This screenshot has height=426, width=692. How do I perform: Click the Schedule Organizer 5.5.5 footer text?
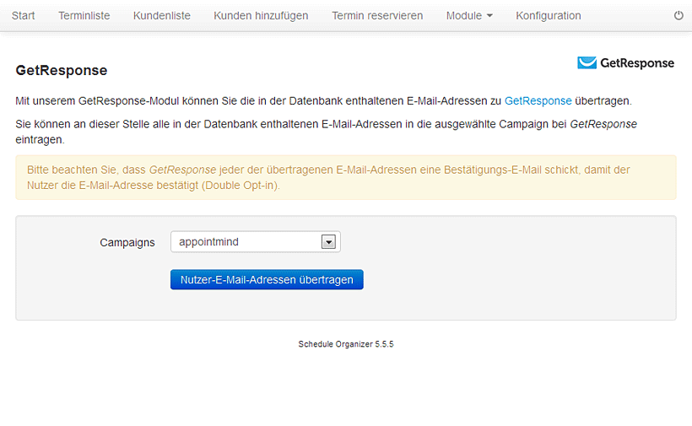point(345,344)
